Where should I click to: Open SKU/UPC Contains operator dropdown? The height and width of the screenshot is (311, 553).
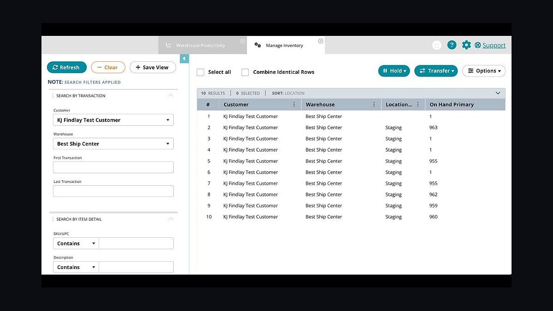click(x=76, y=243)
